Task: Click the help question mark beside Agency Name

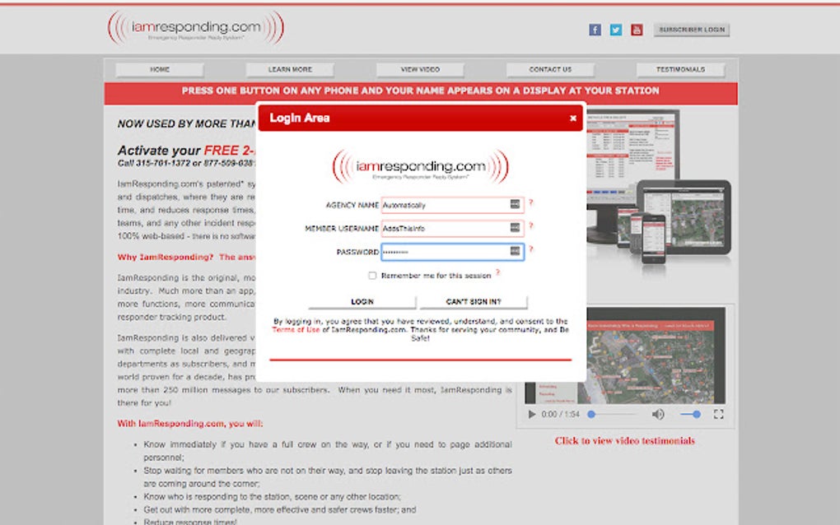Action: pos(531,205)
